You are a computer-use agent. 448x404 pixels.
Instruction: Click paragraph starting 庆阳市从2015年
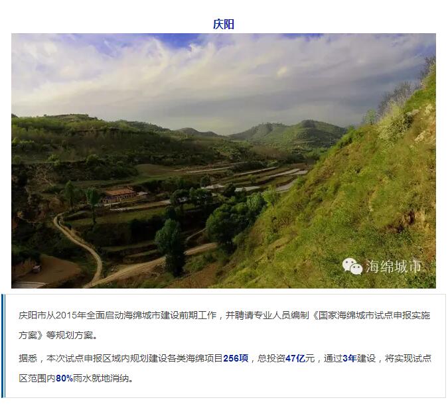coord(224,325)
